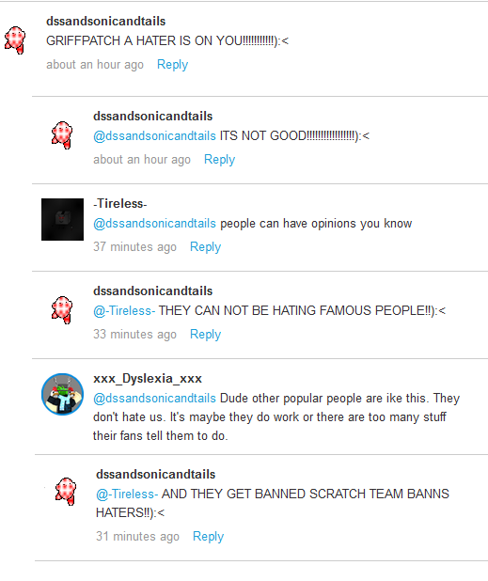
Task: Click the -Tireless- dark avatar image
Action: [62, 219]
